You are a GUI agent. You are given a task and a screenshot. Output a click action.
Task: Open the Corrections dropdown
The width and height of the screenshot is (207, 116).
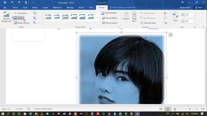point(21,13)
